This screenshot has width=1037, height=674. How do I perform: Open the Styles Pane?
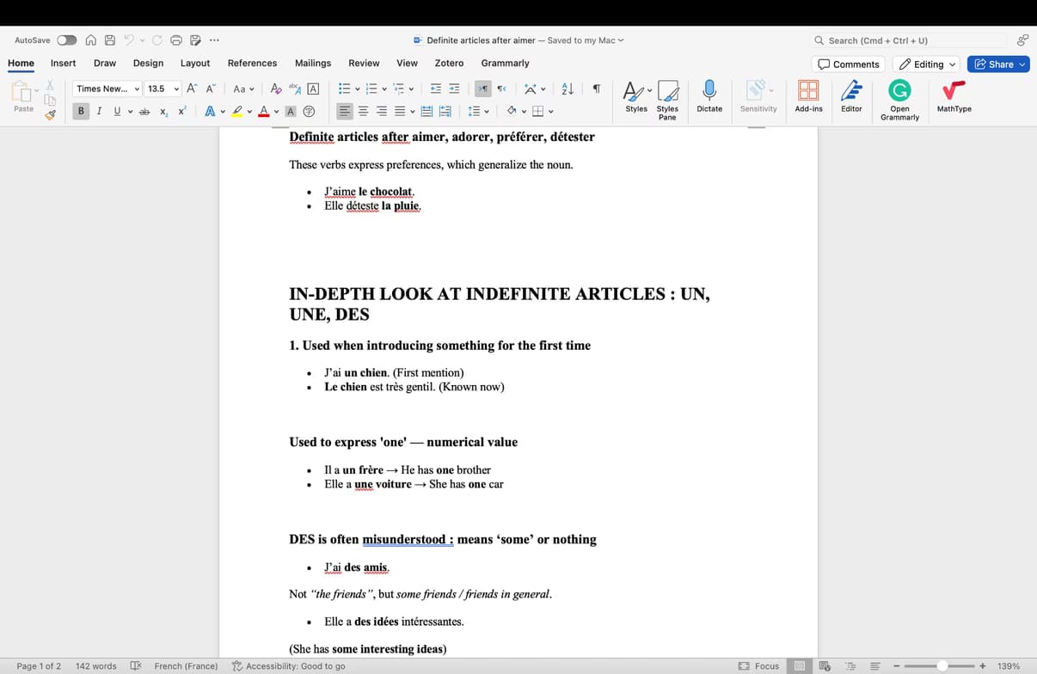click(668, 95)
